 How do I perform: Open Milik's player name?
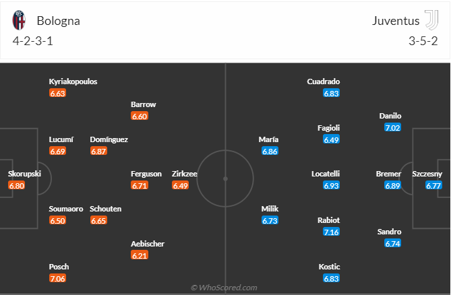[270, 209]
